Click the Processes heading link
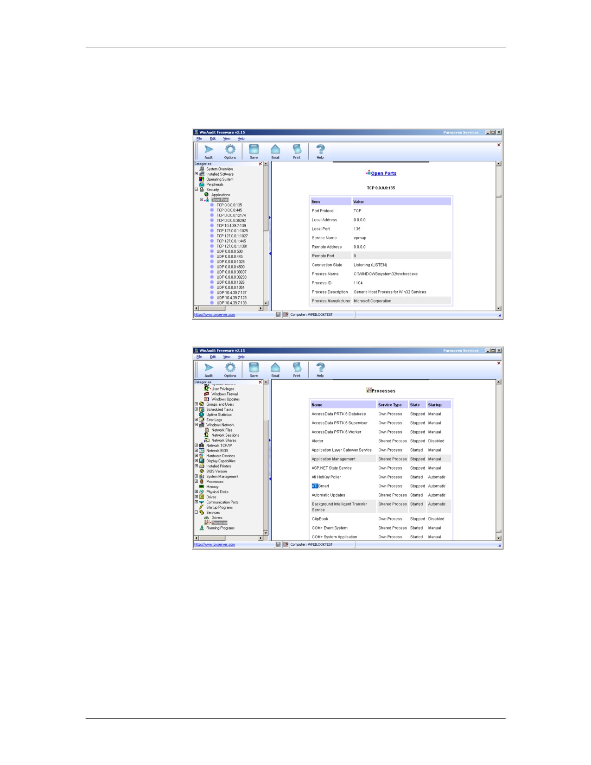Screen dimensions: 591x765 383,391
